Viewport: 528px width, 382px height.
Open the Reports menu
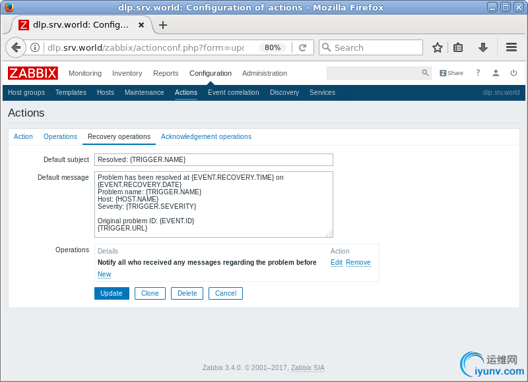[166, 73]
